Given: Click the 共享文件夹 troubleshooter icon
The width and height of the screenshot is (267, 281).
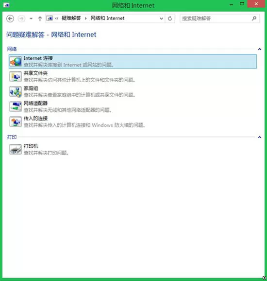Looking at the screenshot, I should point(16,76).
